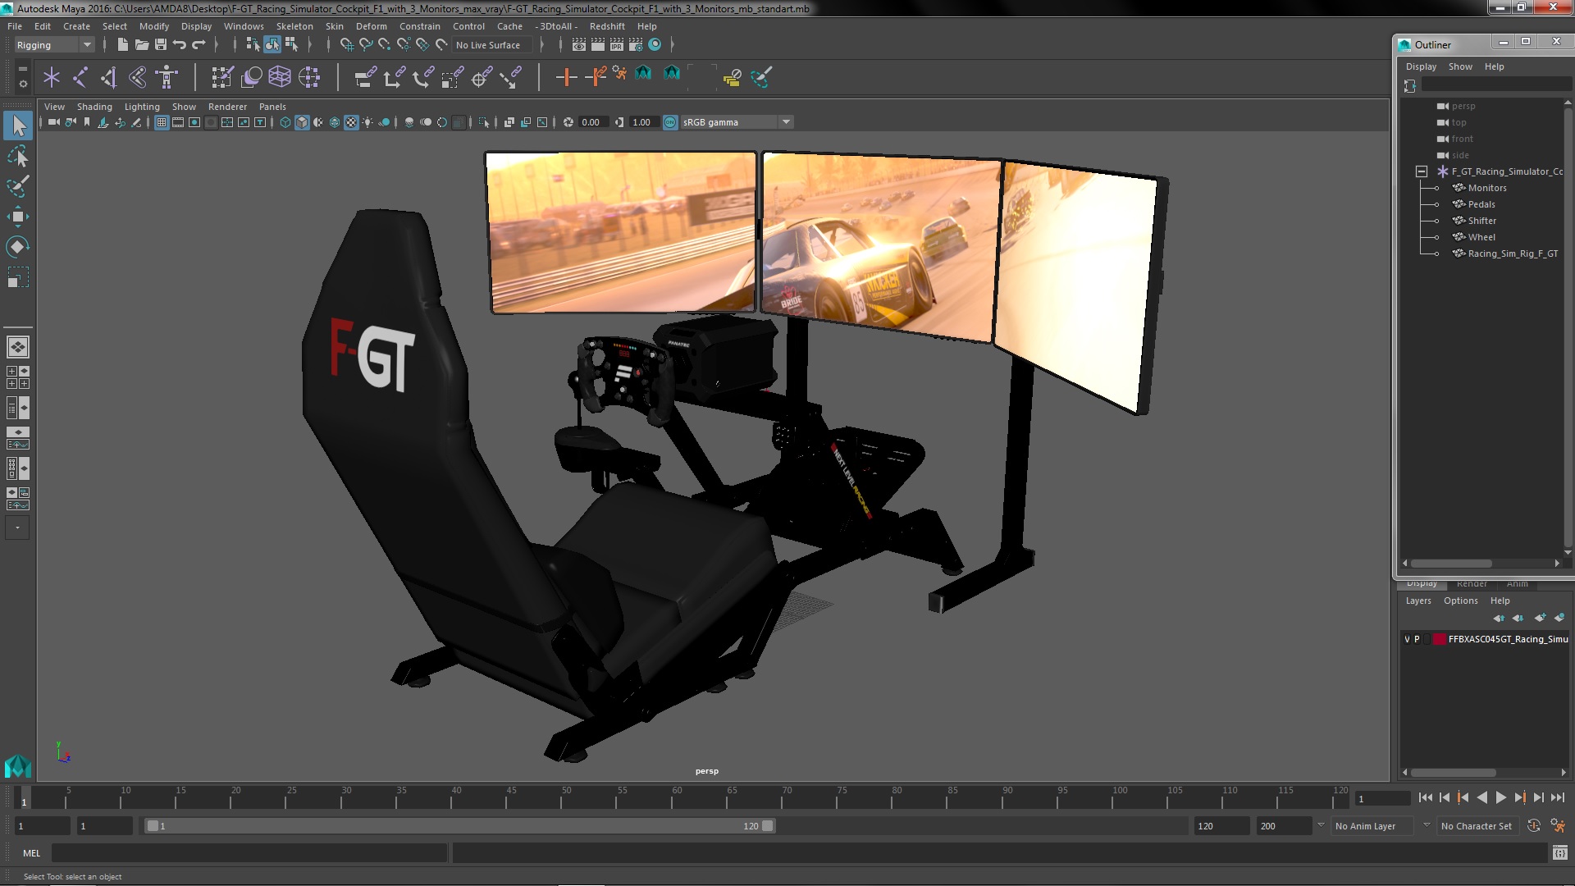Viewport: 1575px width, 886px height.
Task: Toggle smooth shade all in viewport
Action: (302, 122)
